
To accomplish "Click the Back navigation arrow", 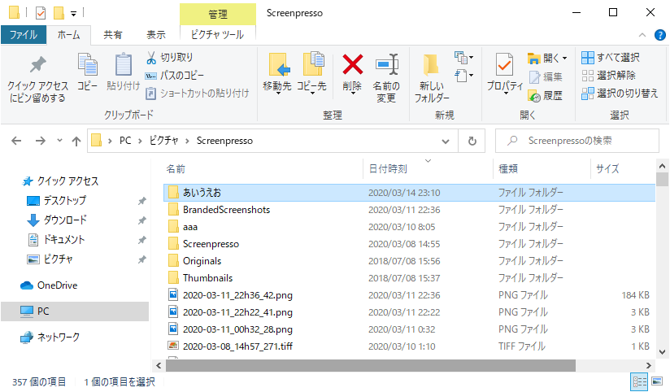I will [x=16, y=141].
